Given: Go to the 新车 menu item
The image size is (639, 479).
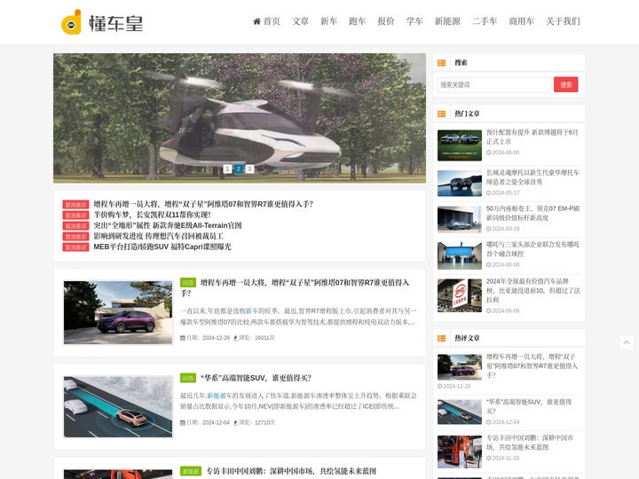Looking at the screenshot, I should (329, 21).
